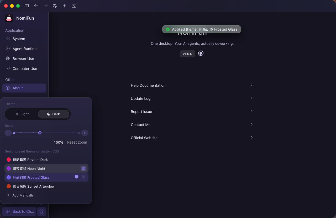Click the Back to Chat button
The height and width of the screenshot is (218, 336).
[x=19, y=211]
